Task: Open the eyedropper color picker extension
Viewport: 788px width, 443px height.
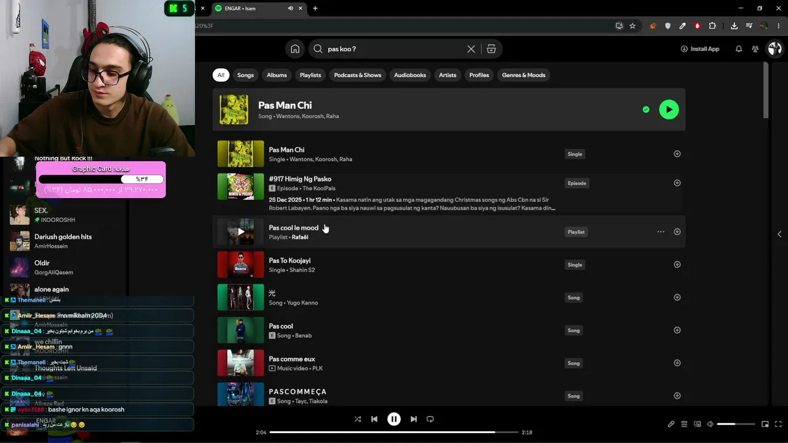Action: (682, 26)
